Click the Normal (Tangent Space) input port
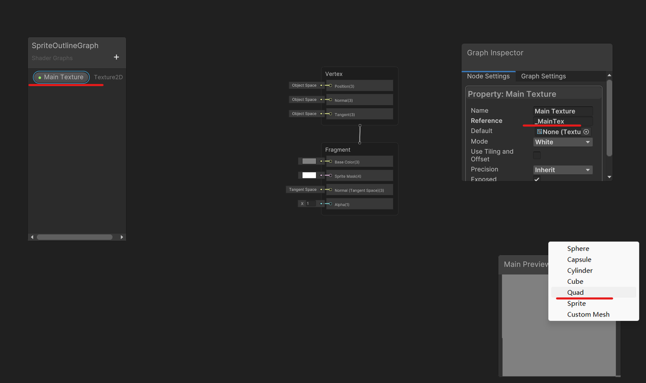This screenshot has height=383, width=646. (331, 190)
